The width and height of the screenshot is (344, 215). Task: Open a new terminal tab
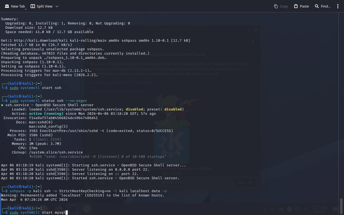pos(15,6)
